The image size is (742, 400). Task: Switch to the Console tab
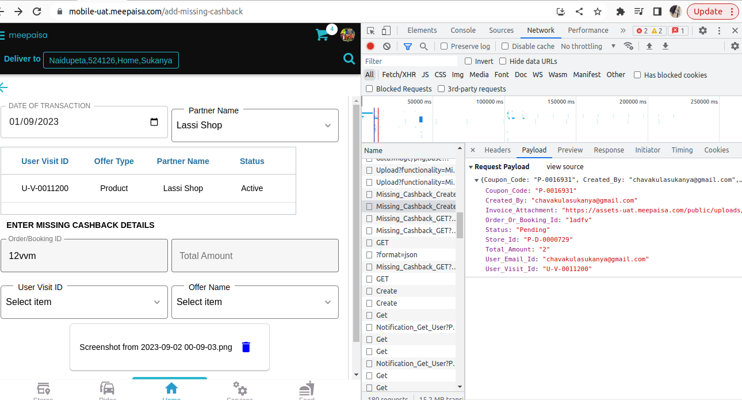[463, 31]
